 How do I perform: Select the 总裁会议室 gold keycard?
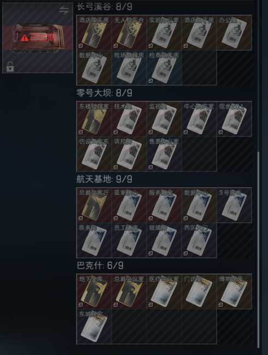click(129, 291)
